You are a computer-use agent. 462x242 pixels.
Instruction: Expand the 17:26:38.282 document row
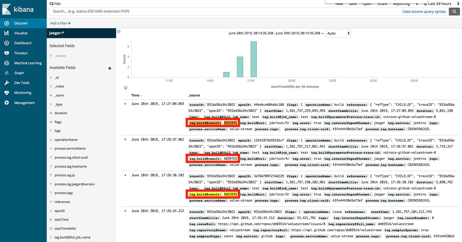(125, 175)
